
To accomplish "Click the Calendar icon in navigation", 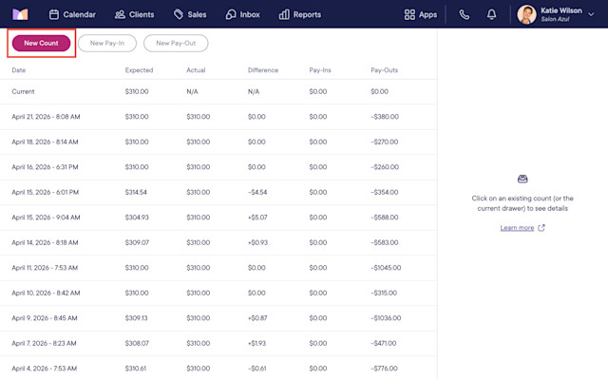I will coord(54,15).
